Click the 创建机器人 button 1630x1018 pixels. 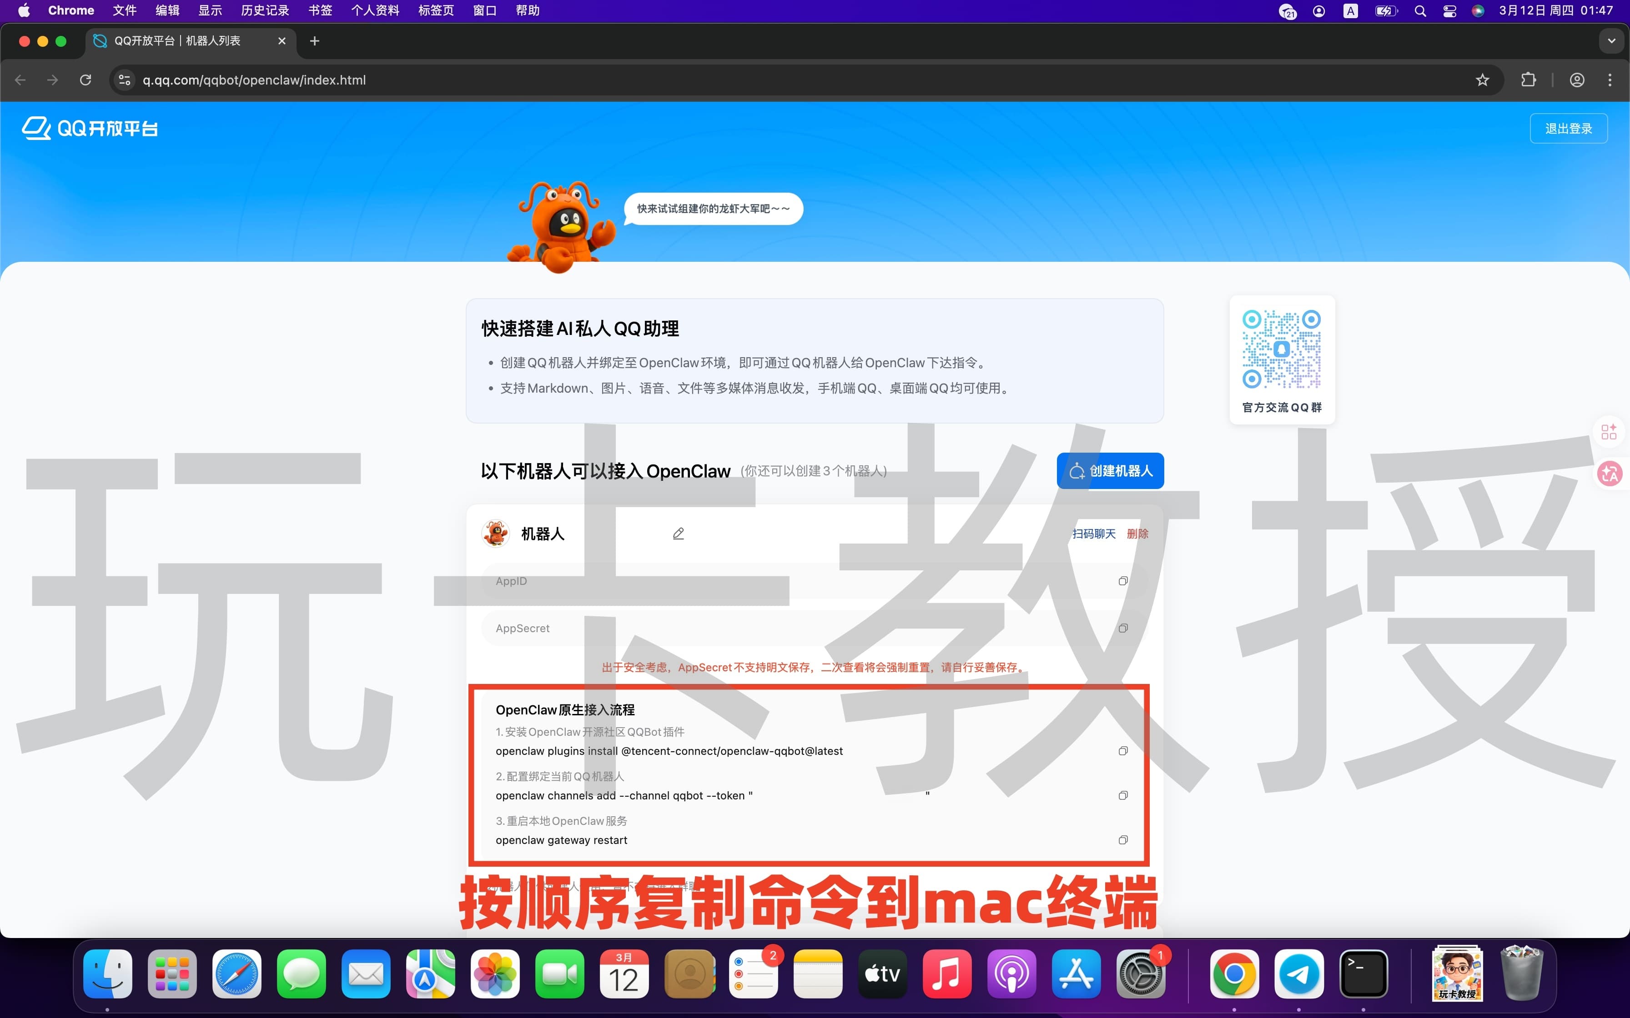[x=1110, y=471]
